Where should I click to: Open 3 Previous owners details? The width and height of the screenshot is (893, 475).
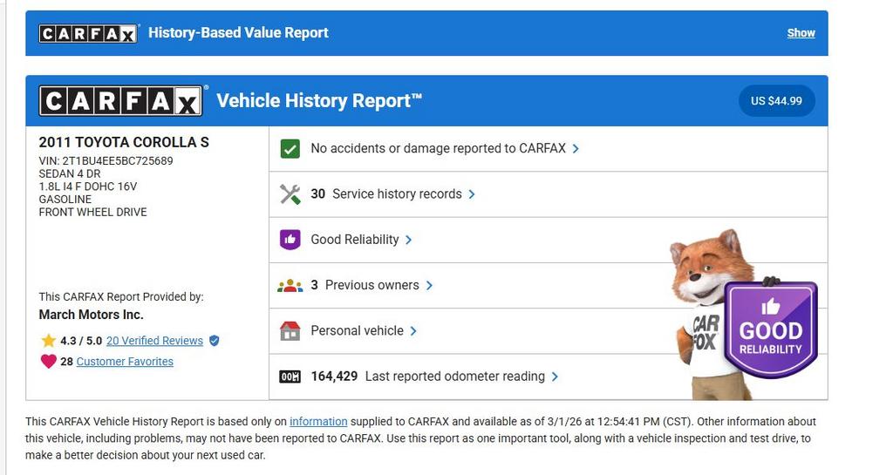(x=372, y=286)
